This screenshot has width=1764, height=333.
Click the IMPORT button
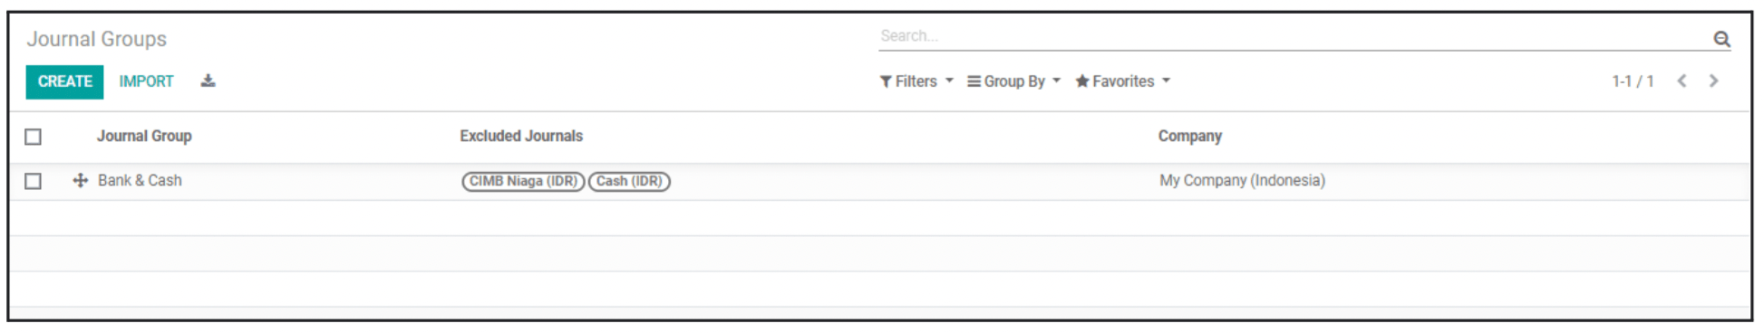pos(146,81)
